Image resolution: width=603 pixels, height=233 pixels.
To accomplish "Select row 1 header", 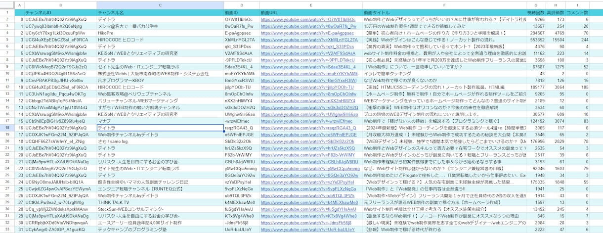I will click(7, 12).
